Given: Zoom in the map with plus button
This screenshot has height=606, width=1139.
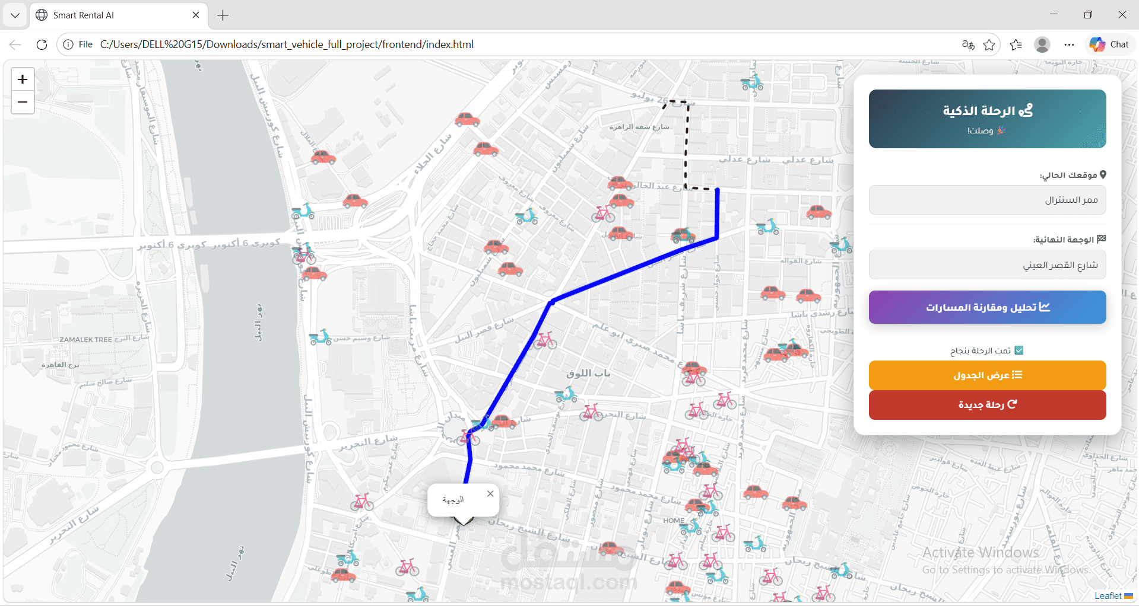Looking at the screenshot, I should click(x=23, y=79).
